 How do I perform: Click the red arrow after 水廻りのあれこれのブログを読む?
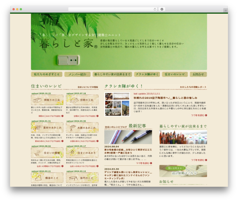pyautogui.click(x=98, y=141)
